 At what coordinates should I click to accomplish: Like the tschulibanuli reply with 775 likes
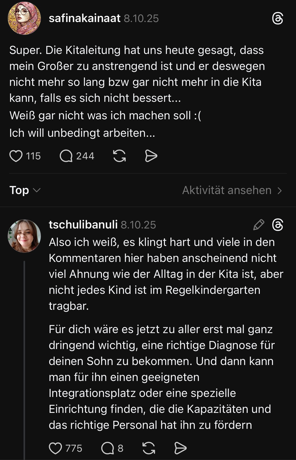(55, 448)
